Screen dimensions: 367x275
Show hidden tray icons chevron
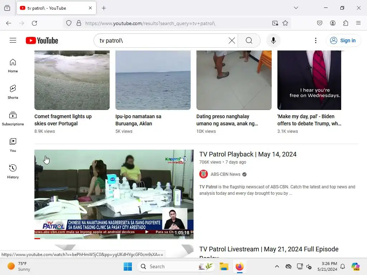[277, 266]
